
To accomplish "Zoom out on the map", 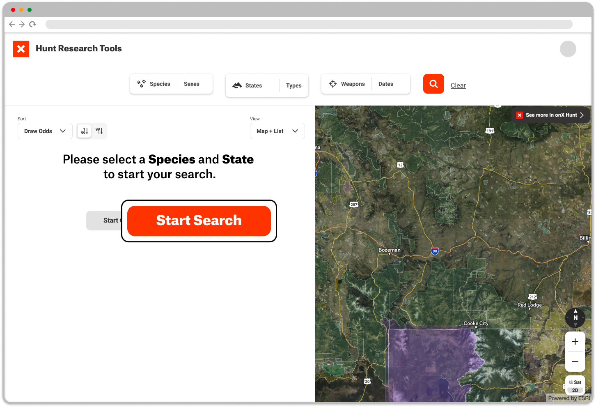I will [575, 362].
